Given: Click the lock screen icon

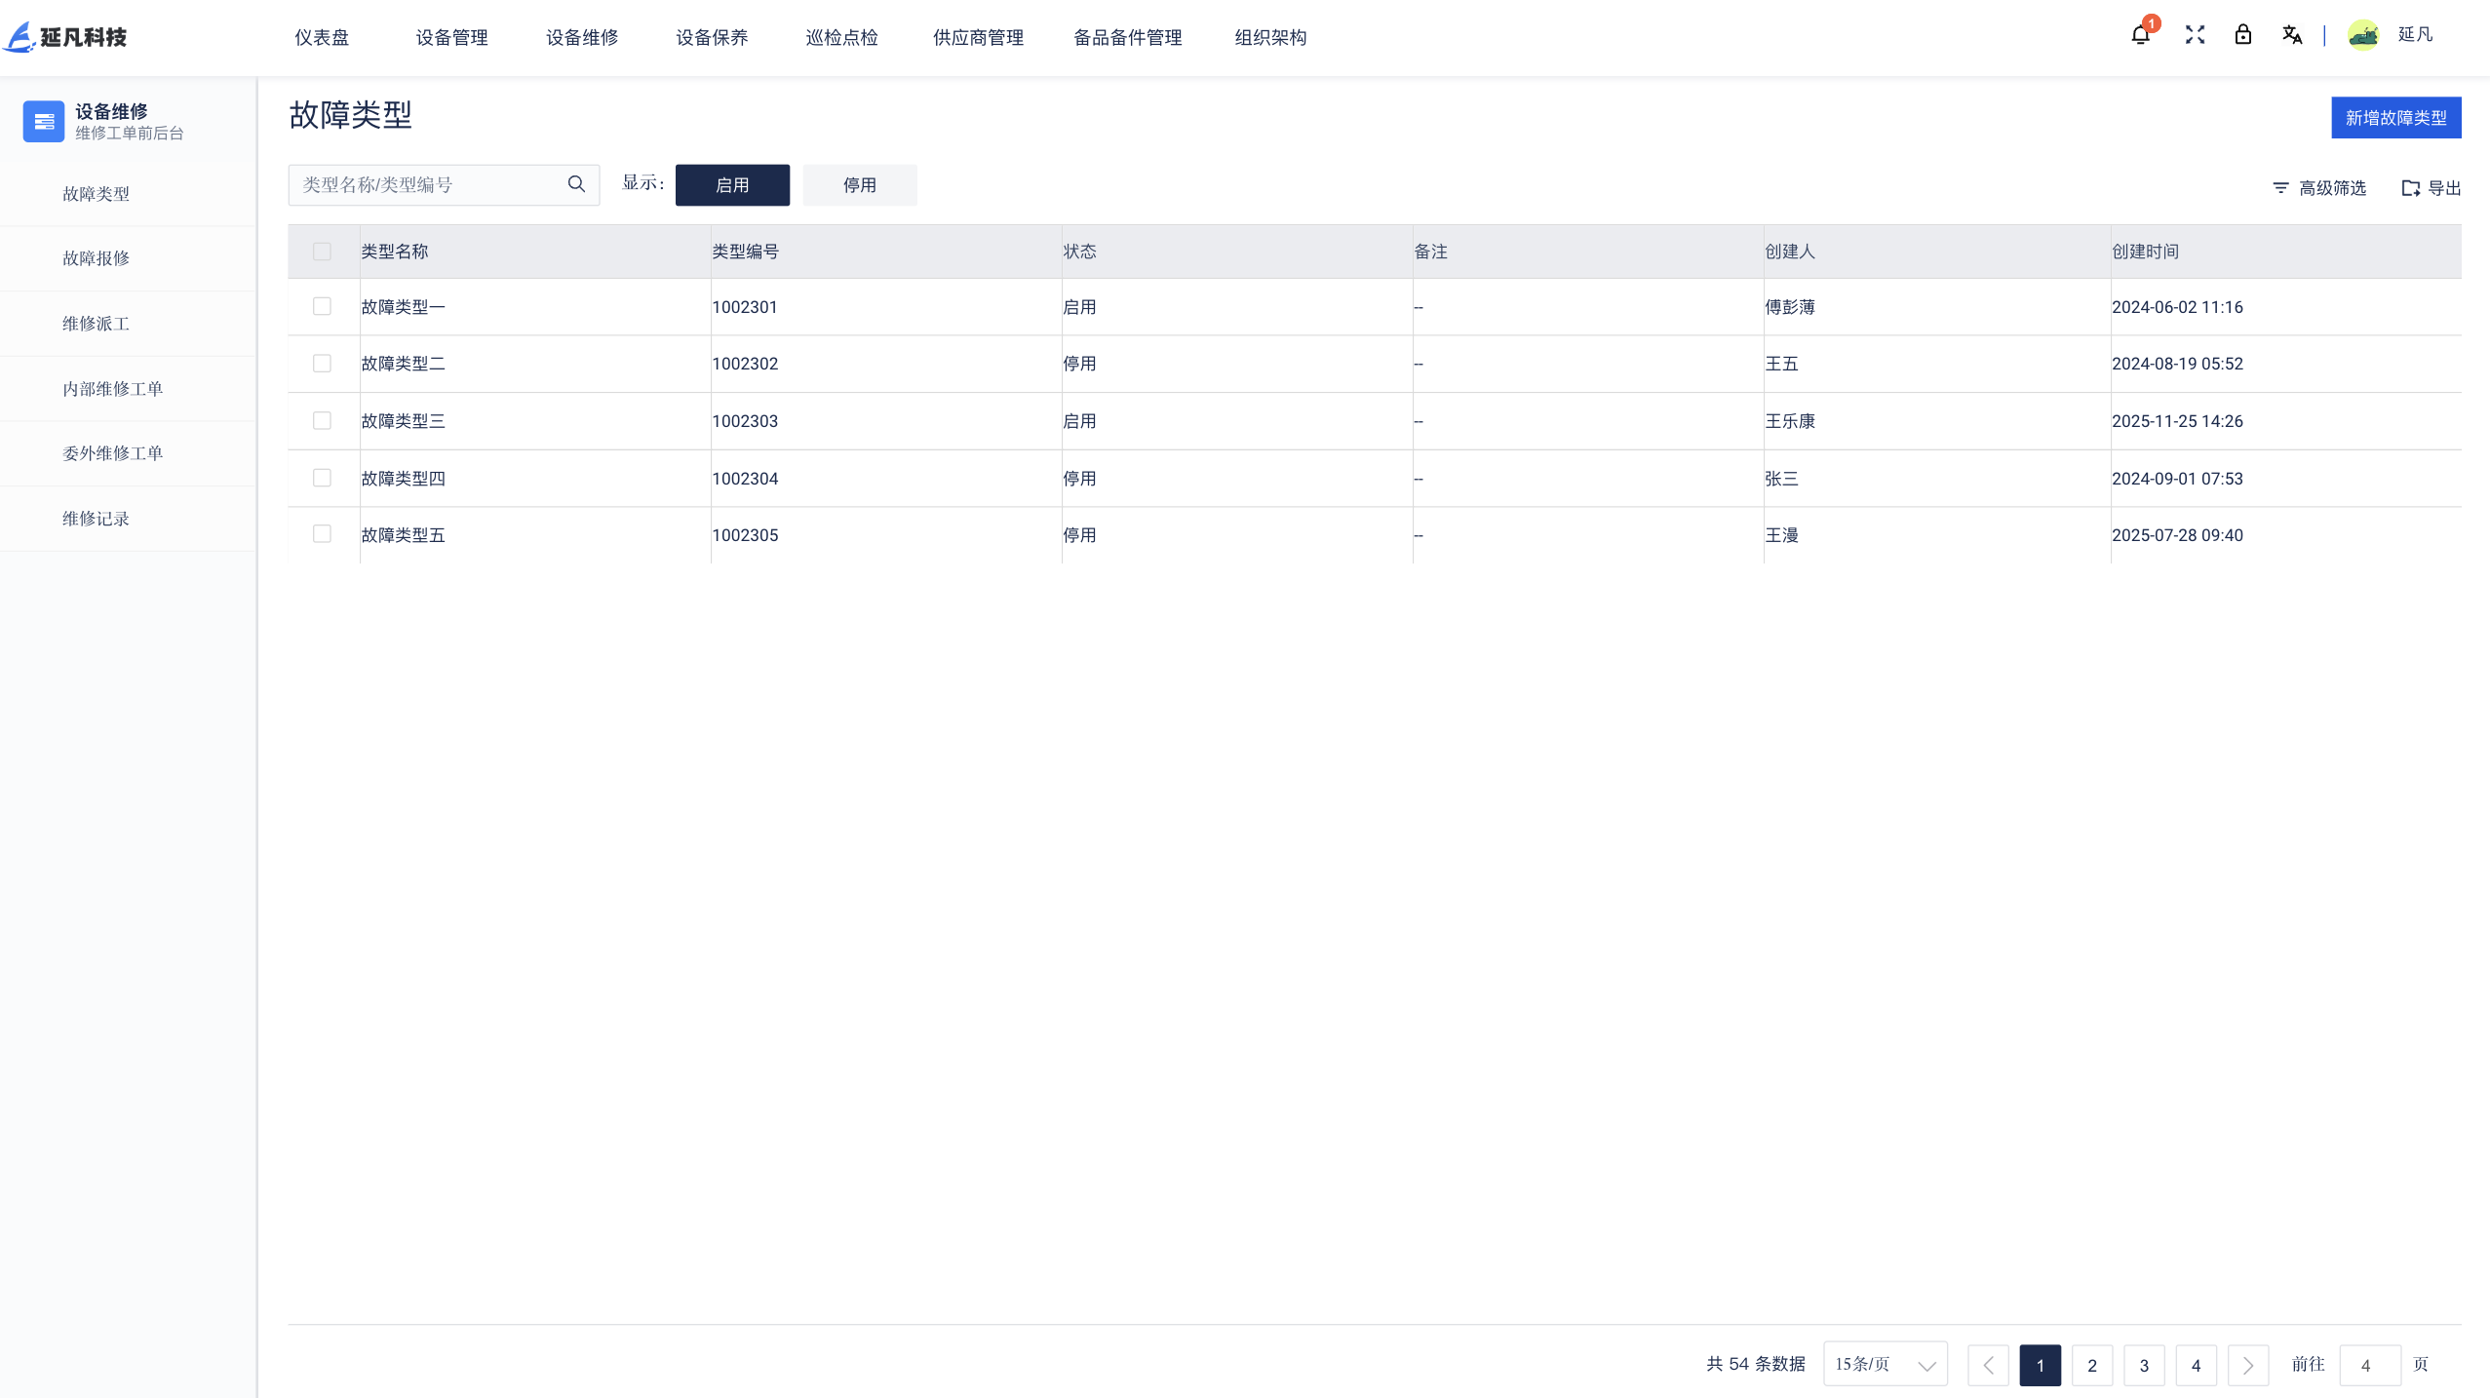Looking at the screenshot, I should 2243,35.
